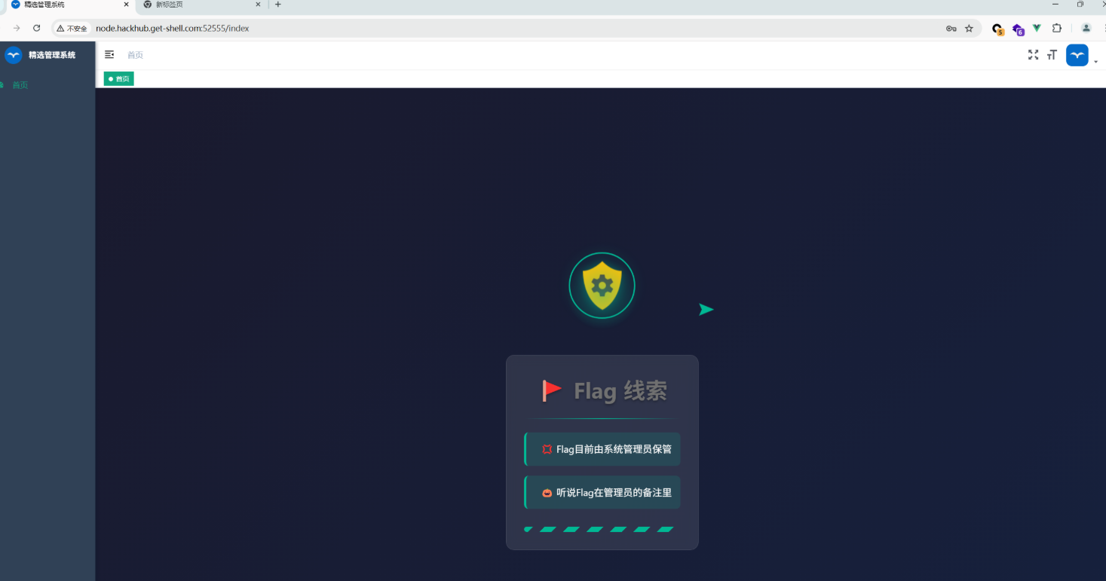Click the green 首页 tag tab
This screenshot has width=1106, height=581.
click(x=119, y=78)
